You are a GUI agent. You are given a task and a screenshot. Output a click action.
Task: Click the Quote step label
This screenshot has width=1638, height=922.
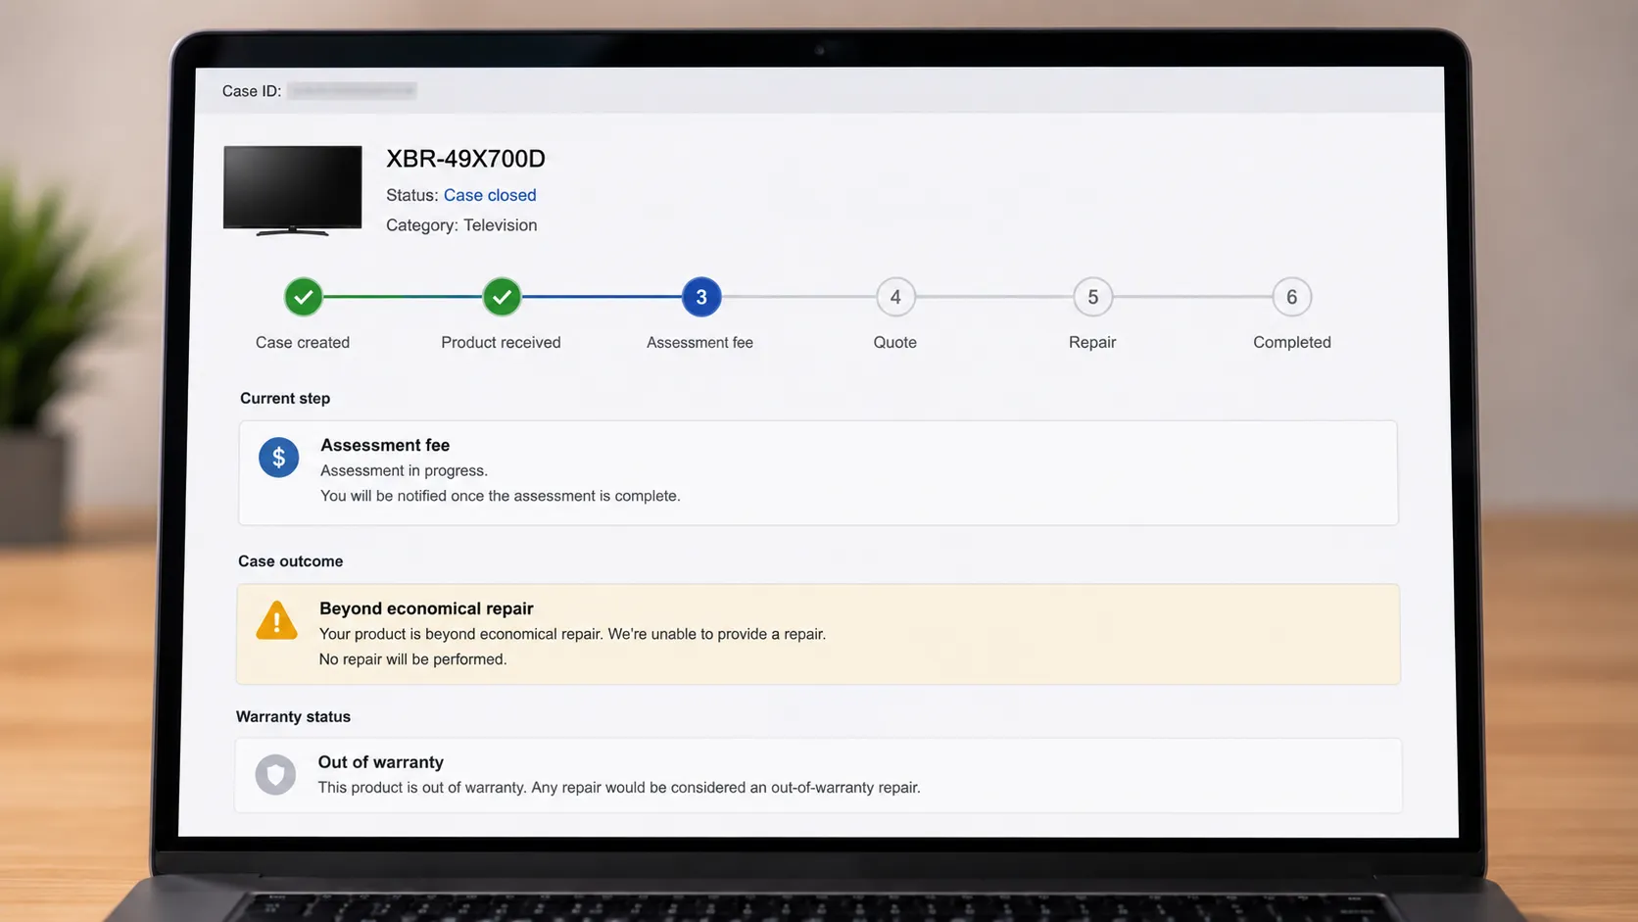[x=895, y=342]
